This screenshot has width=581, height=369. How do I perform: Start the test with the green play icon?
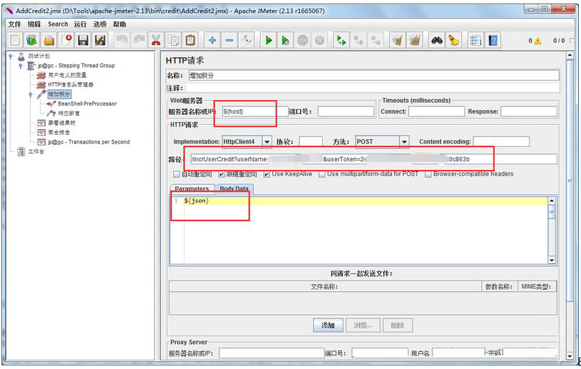point(269,40)
